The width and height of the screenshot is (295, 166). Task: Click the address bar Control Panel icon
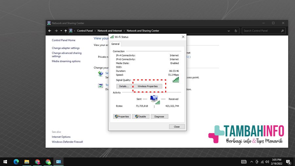point(71,31)
